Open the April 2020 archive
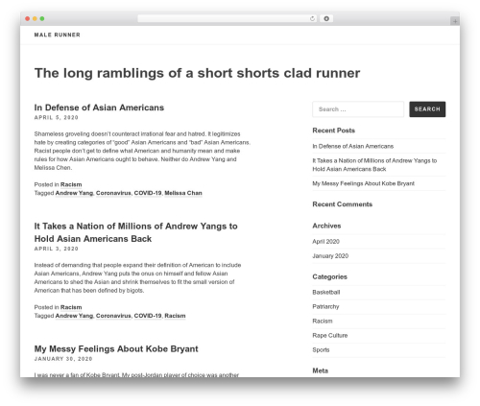Viewport: 480px width, 406px height. [326, 242]
